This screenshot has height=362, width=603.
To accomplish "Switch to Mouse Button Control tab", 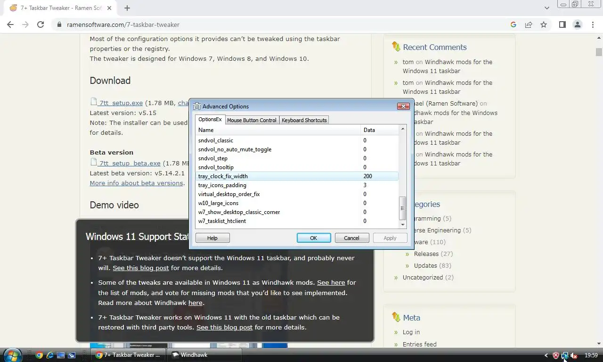I will [x=252, y=120].
